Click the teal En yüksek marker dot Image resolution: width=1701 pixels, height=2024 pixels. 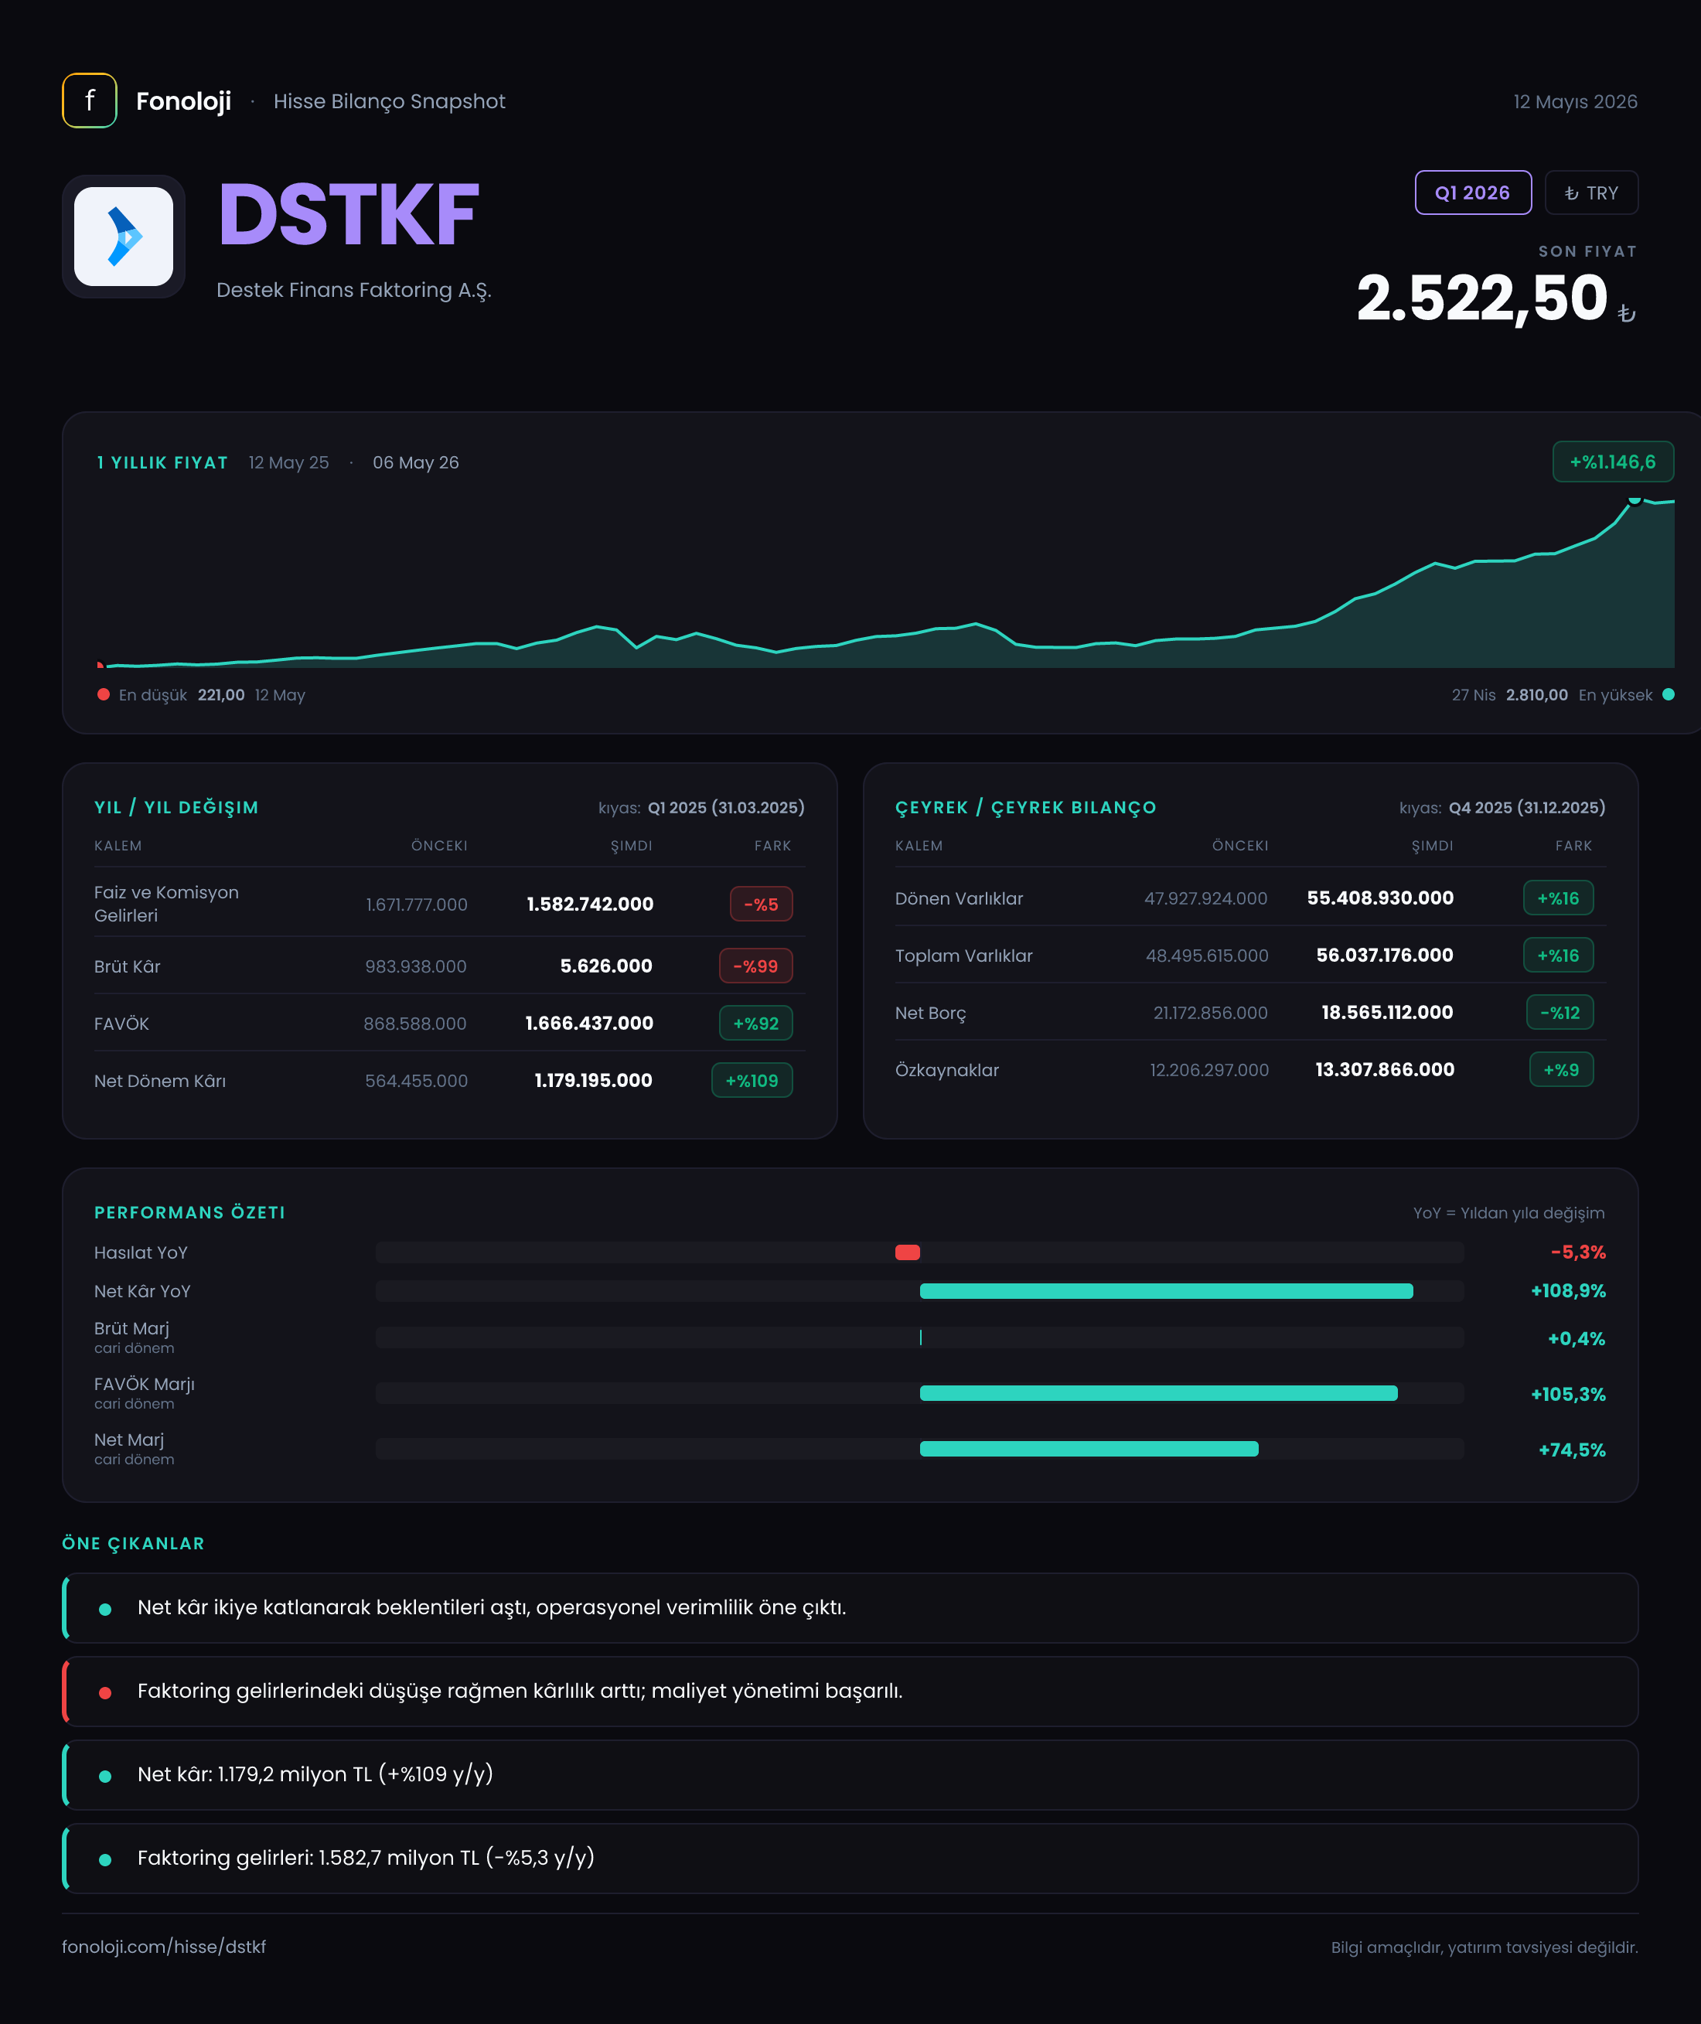[x=1669, y=694]
